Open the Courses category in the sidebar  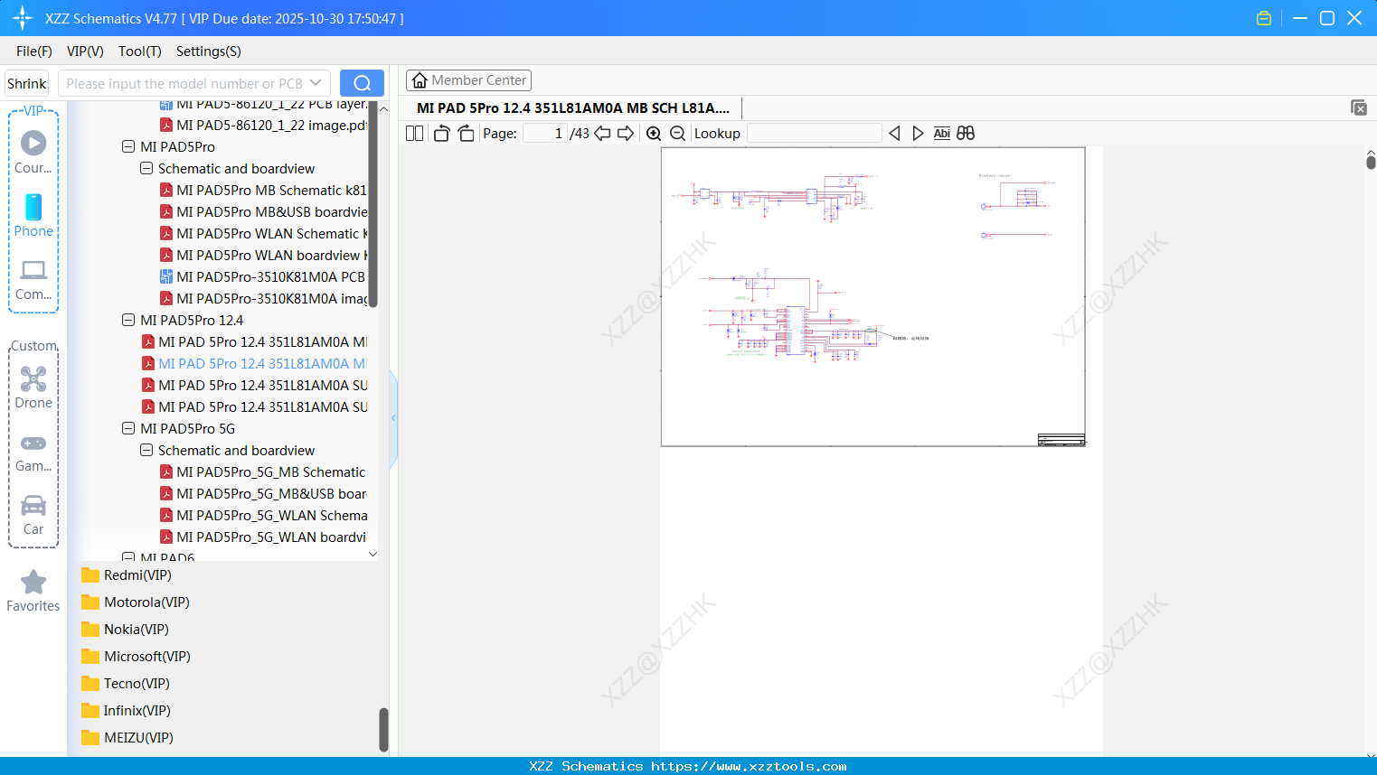[x=33, y=152]
